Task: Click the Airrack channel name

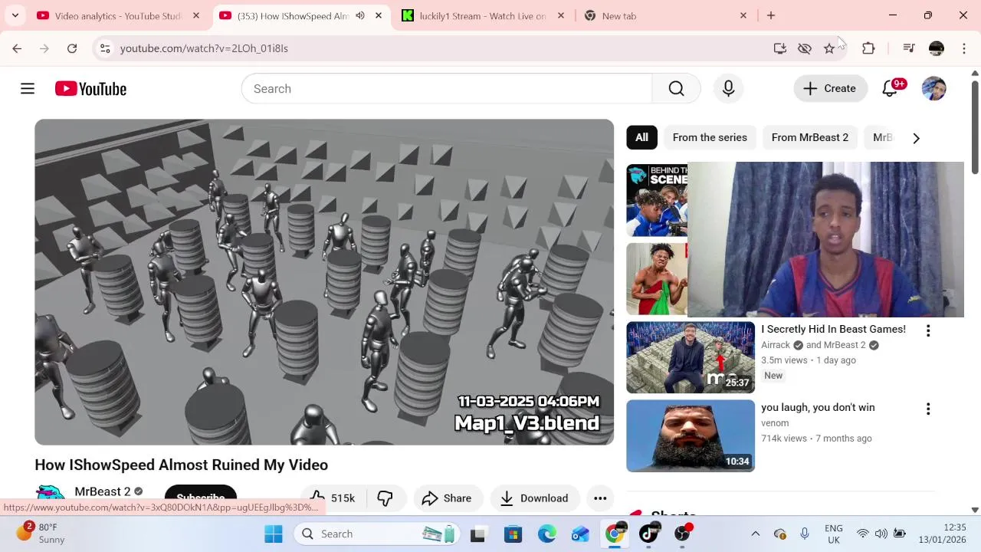Action: click(x=775, y=345)
